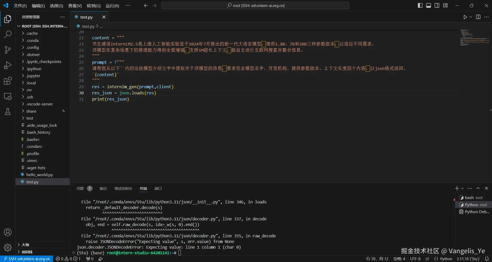Open Run and Debug view
Viewport: 492px width, 262px height.
(8, 66)
